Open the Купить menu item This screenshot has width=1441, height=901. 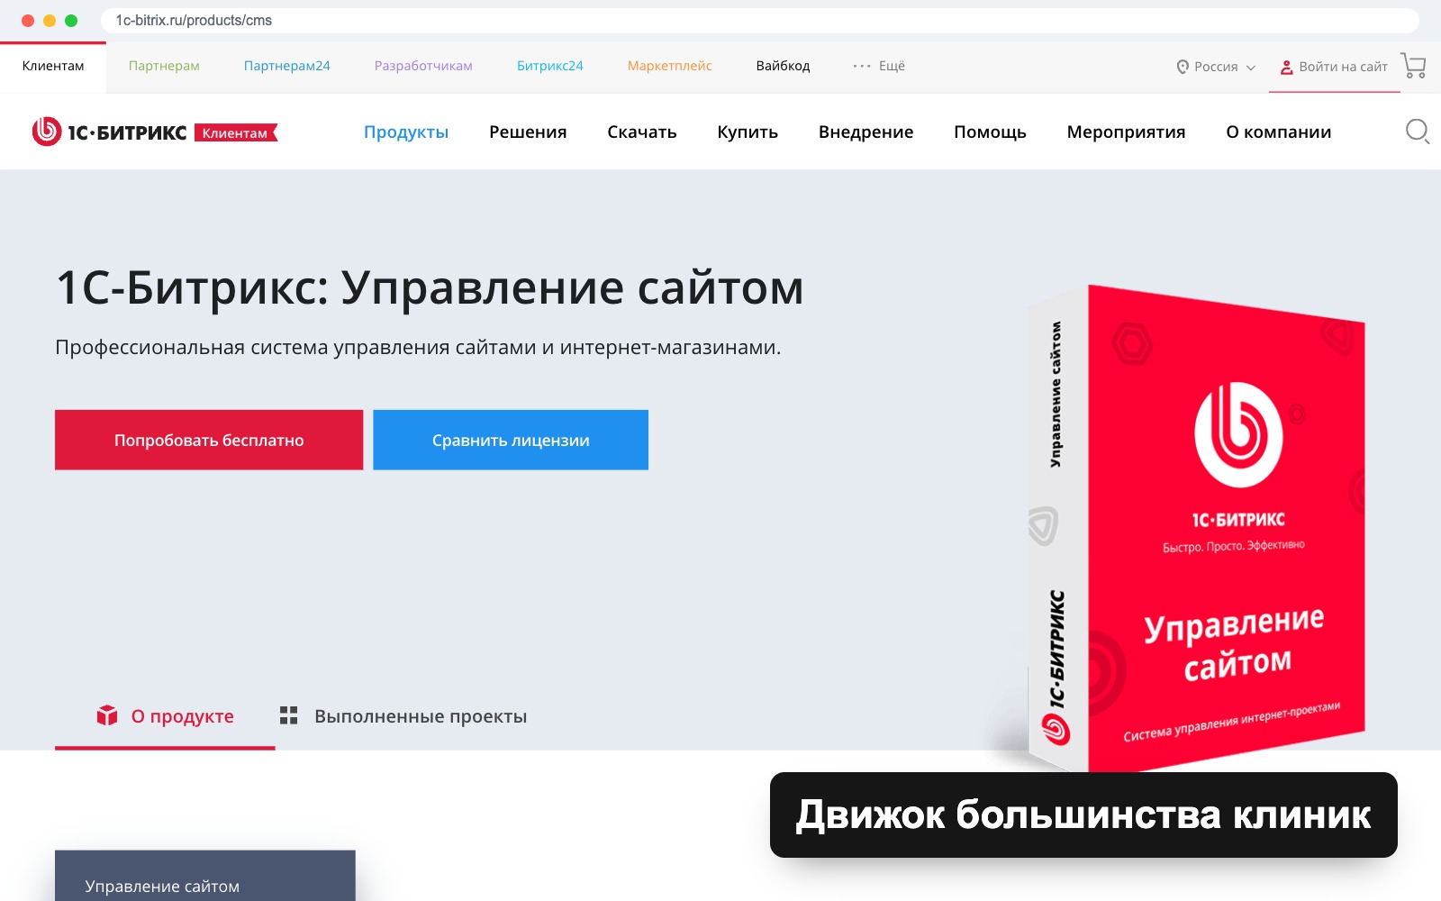tap(748, 132)
